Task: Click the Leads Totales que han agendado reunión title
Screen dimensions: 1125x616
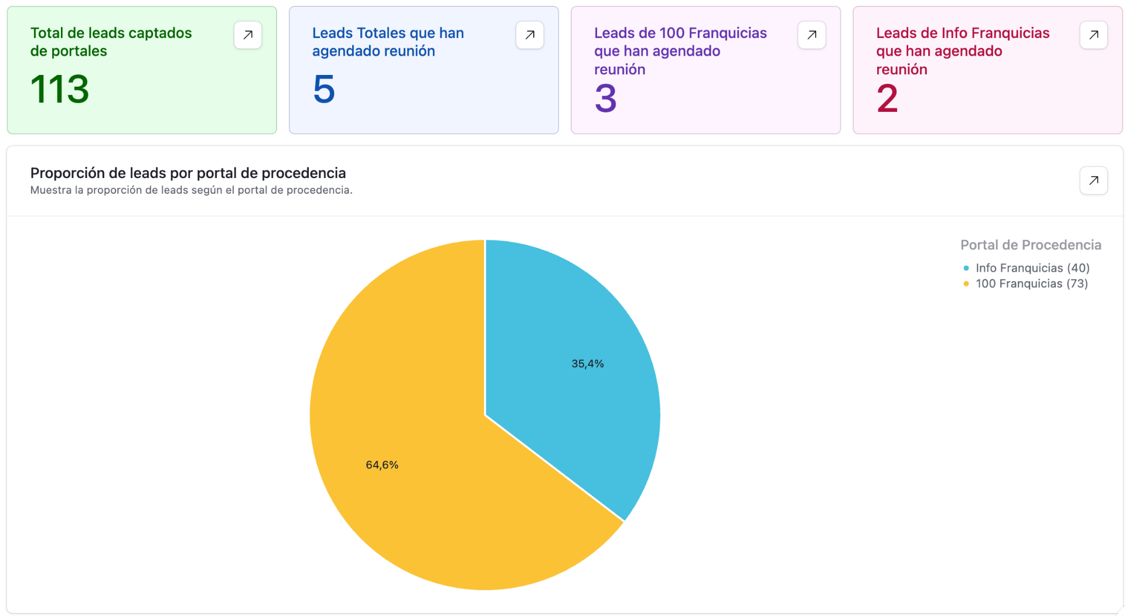Action: [388, 42]
